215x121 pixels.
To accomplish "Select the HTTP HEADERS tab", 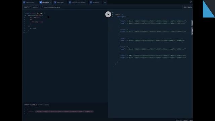I will [43, 105].
